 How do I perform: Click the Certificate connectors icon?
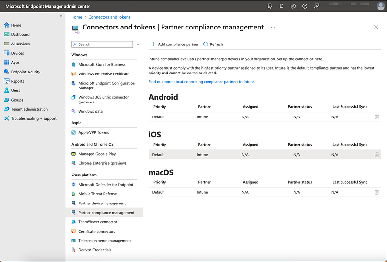74,231
